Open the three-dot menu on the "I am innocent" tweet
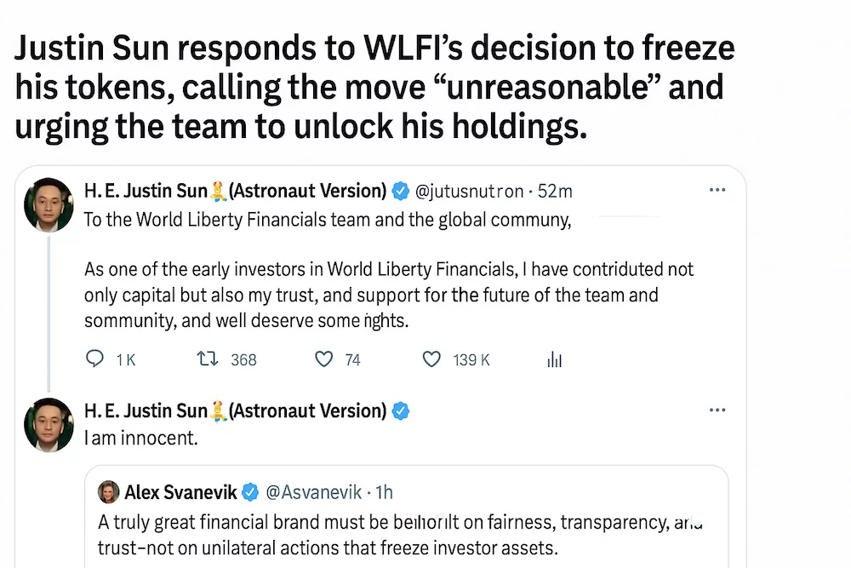Viewport: 851px width, 568px height. point(717,410)
